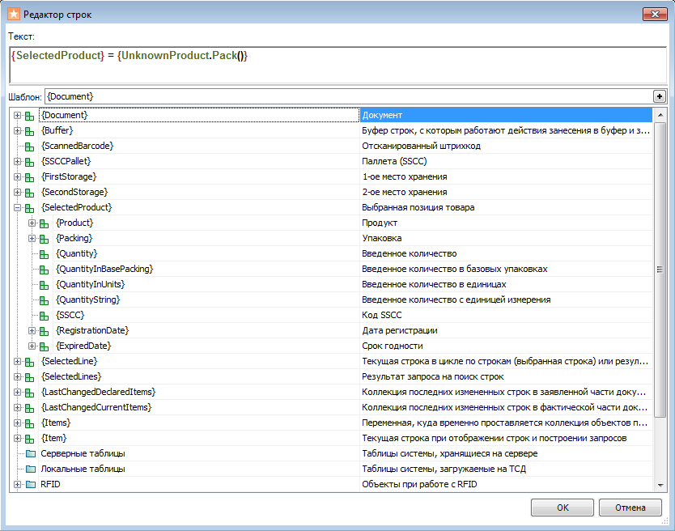
Task: Click the star icon in the title bar
Action: tap(14, 15)
